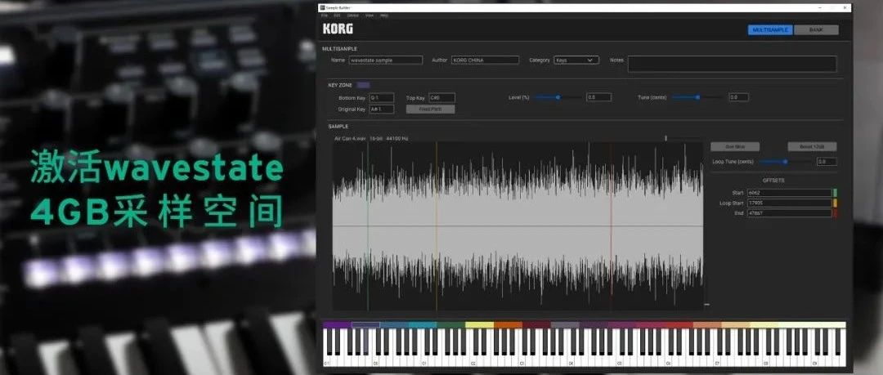Screen dimensions: 883x375
Task: Click the Key Zone color indicator swatch
Action: pyautogui.click(x=363, y=85)
